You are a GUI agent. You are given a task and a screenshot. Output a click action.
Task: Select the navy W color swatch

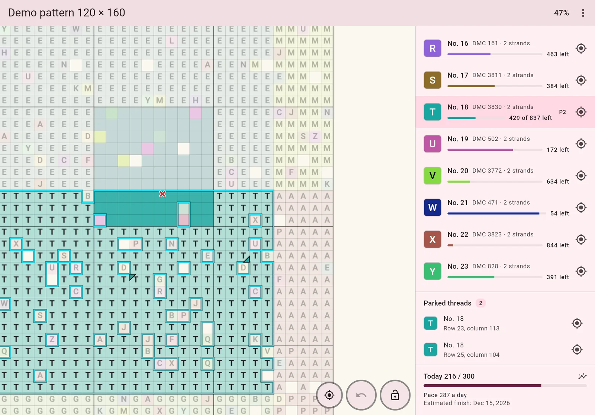432,207
